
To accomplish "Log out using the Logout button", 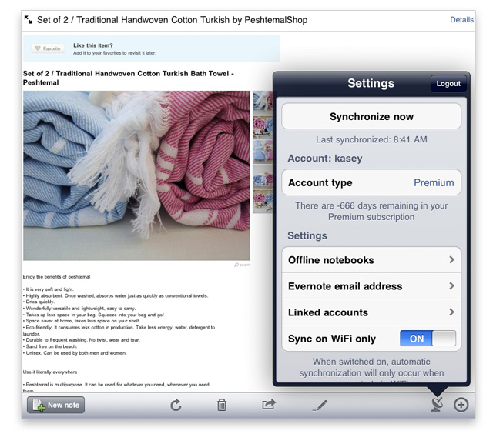I will (448, 84).
